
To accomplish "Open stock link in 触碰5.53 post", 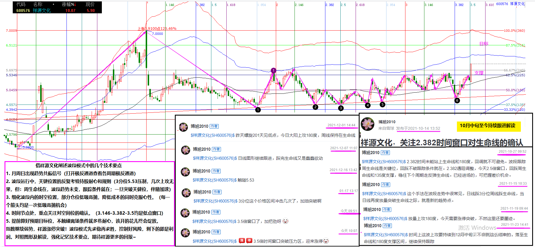I will pyautogui.click(x=214, y=180).
